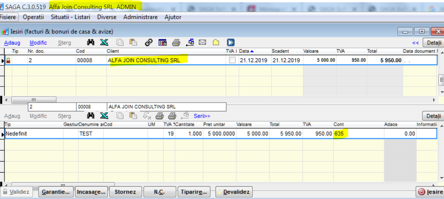Click the chain link icon in the toolbar
The image size is (444, 199).
click(149, 42)
